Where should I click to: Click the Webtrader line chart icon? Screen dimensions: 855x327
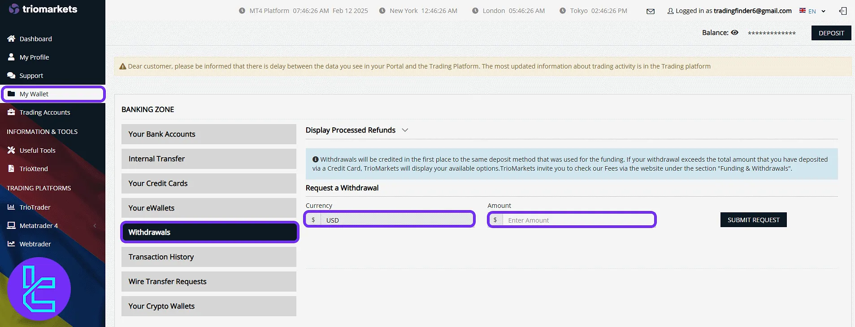click(11, 244)
